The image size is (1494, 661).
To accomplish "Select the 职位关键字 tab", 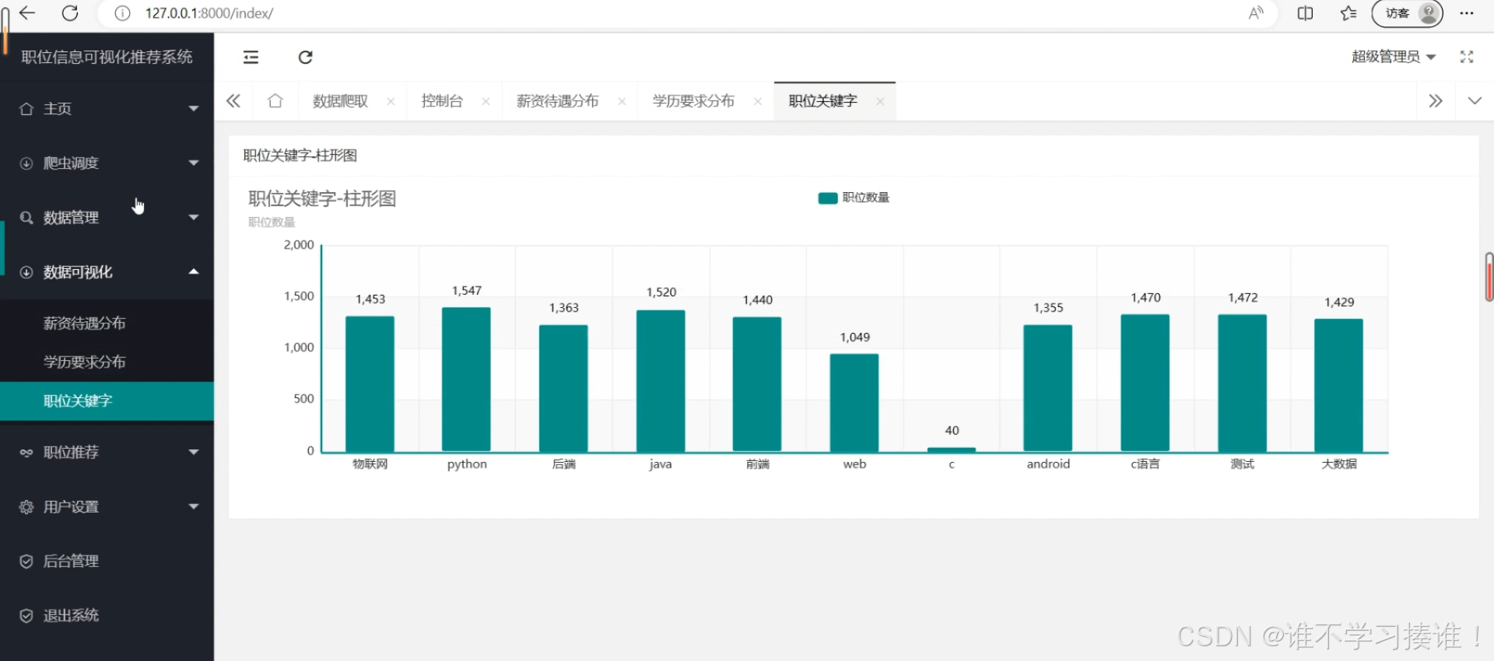I will click(x=822, y=101).
